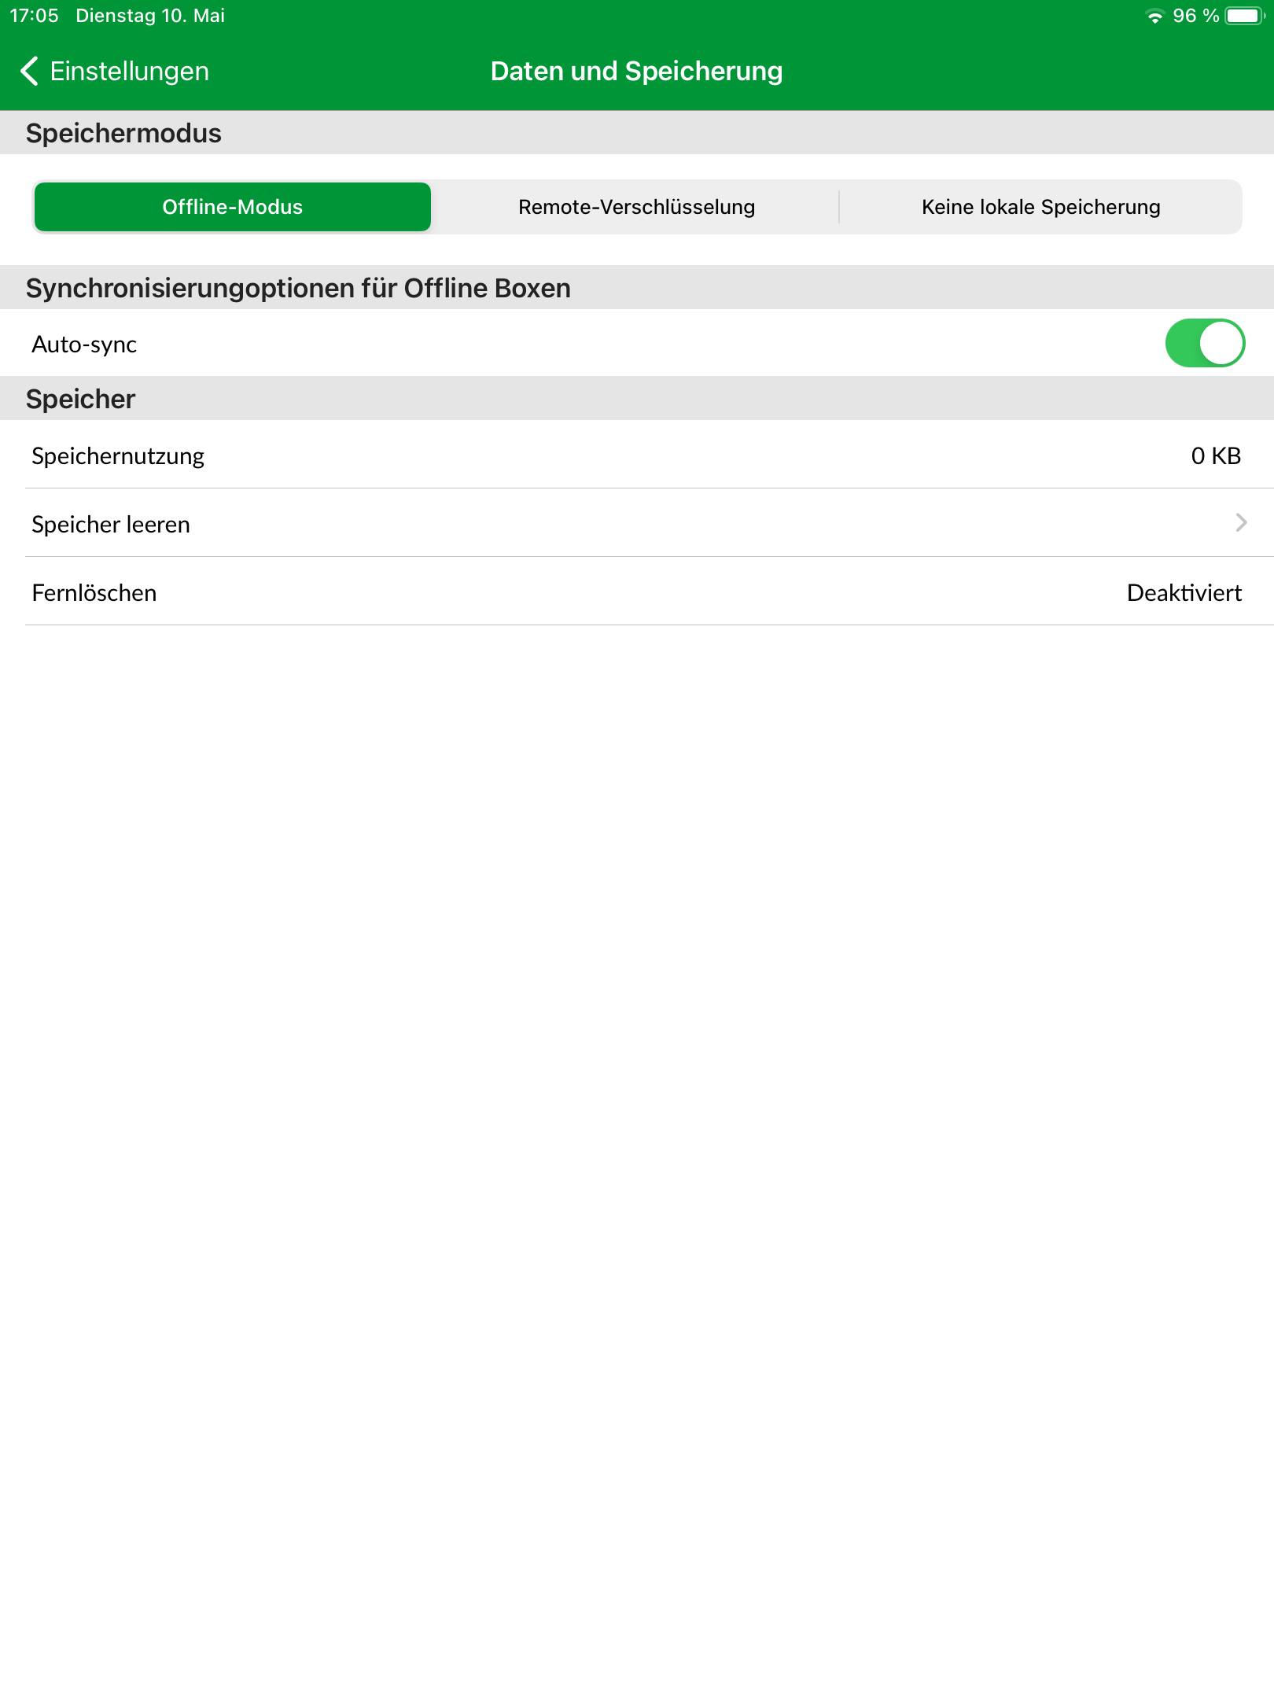Open the Speicher leeren row

pos(637,523)
